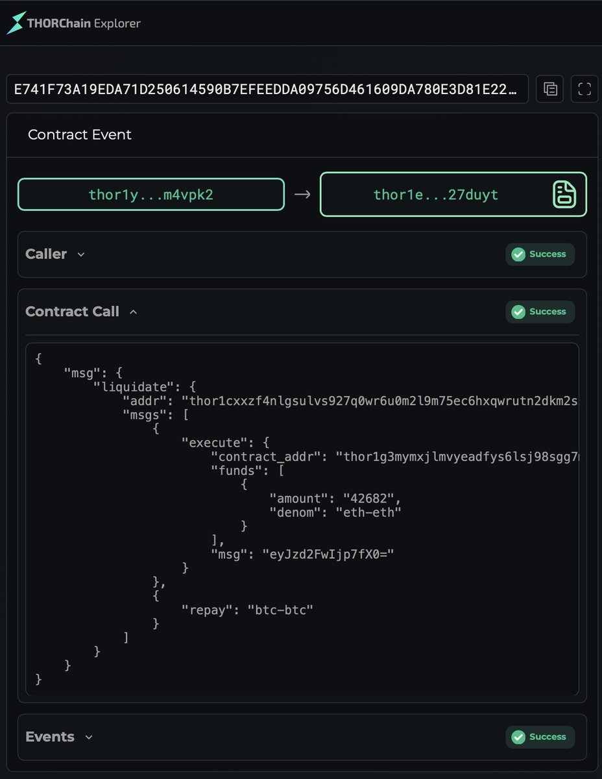Screen dimensions: 602x779
Task: Click the Success checkmark icon on Events row
Action: click(518, 737)
